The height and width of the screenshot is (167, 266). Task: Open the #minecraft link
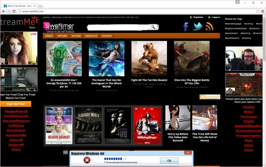[16, 145]
